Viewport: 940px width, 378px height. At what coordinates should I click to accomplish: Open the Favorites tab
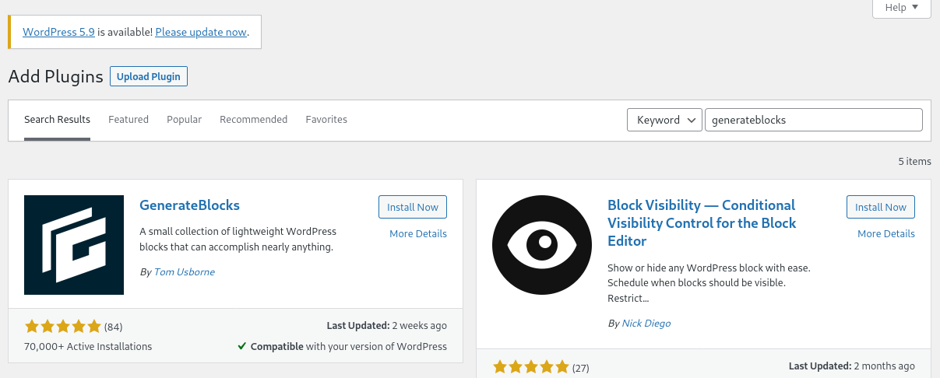tap(326, 120)
